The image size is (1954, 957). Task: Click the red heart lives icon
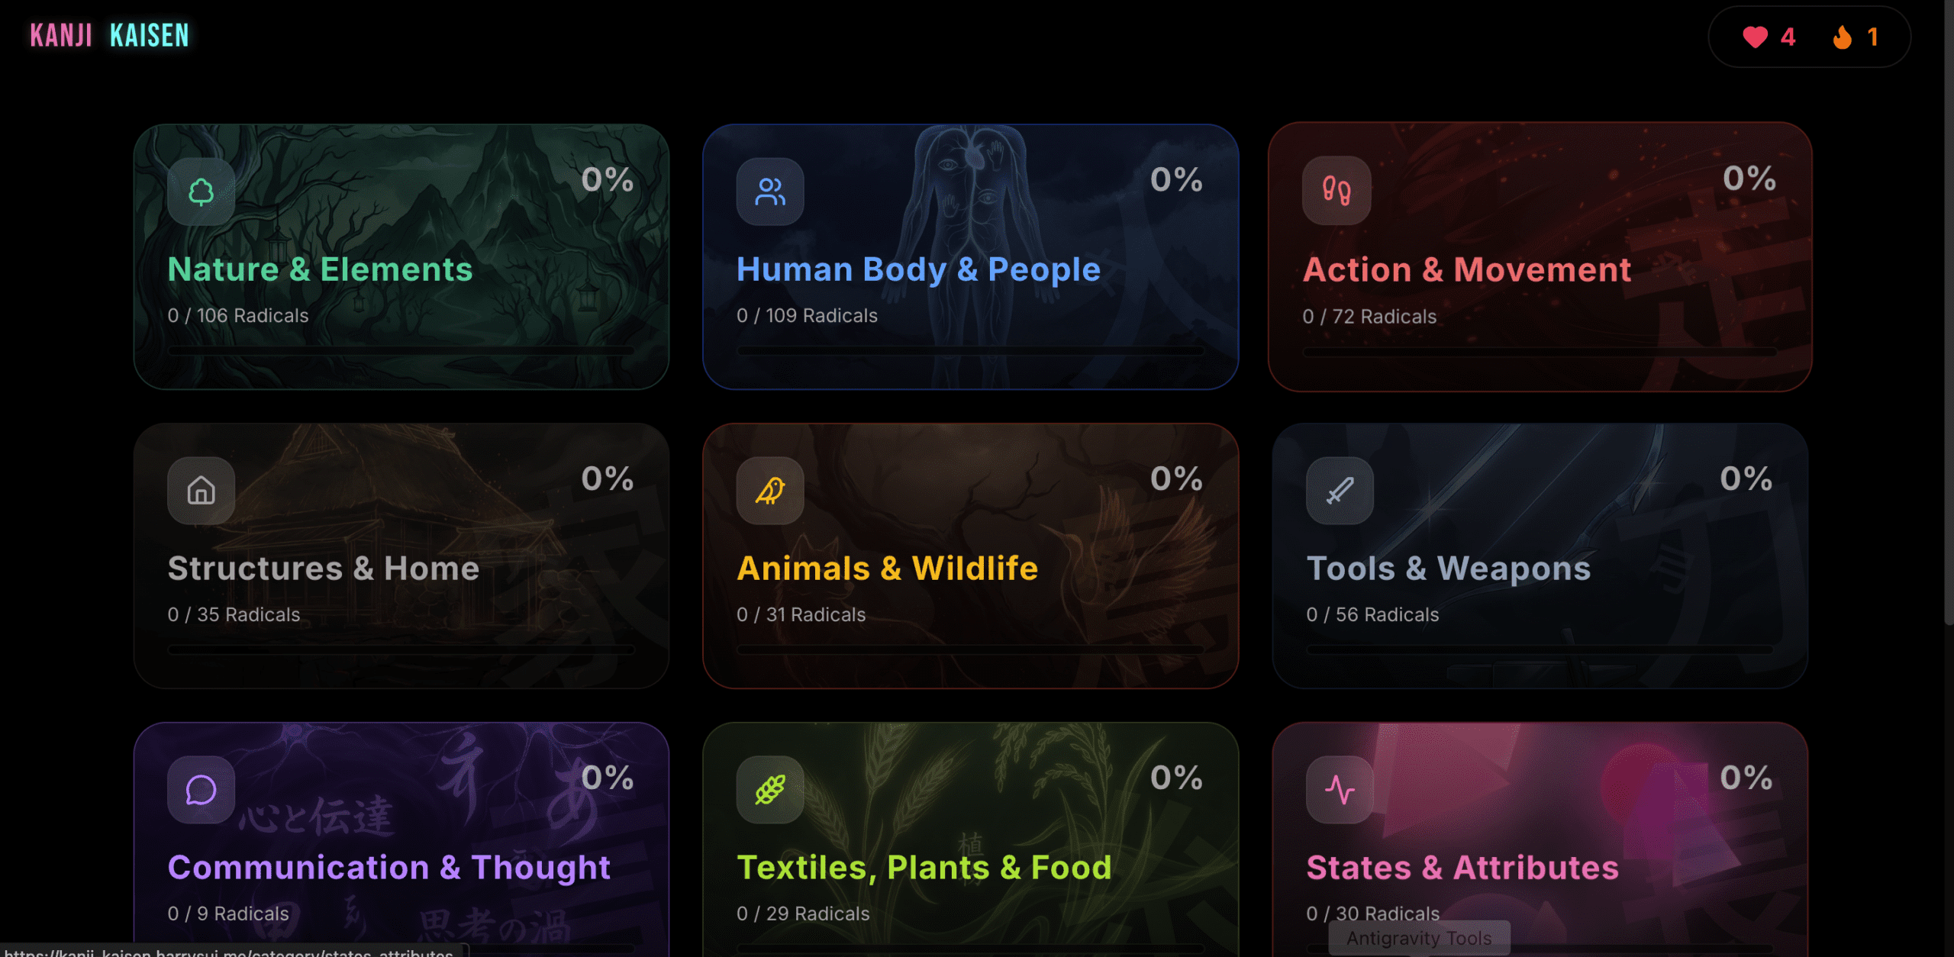click(x=1755, y=37)
